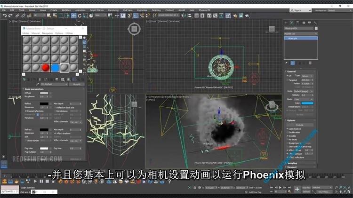
Task: Select the Select and Link tool
Action: coord(17,16)
